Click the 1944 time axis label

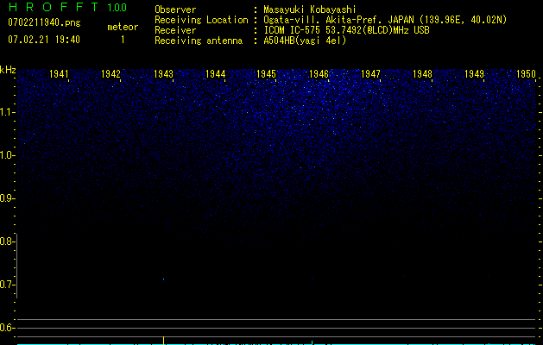tap(216, 73)
